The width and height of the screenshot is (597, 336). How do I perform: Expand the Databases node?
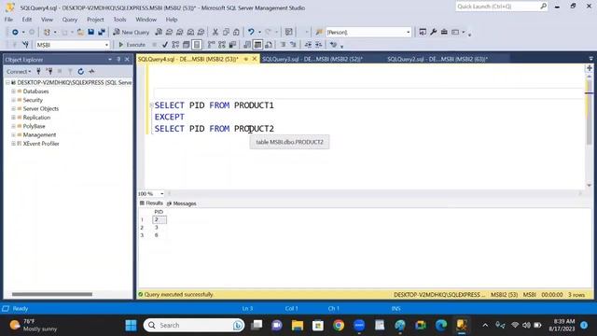click(13, 91)
